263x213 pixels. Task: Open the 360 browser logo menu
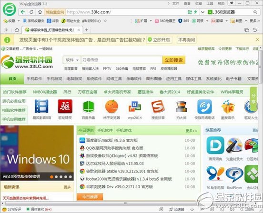pyautogui.click(x=10, y=9)
